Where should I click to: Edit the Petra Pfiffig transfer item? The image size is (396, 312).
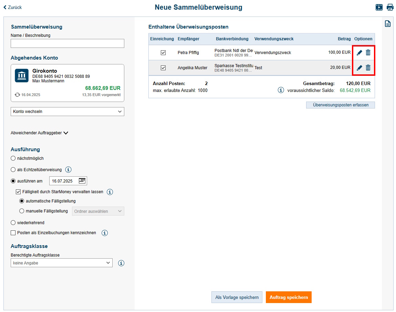click(x=359, y=52)
